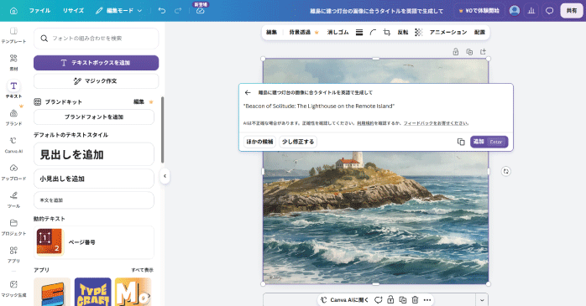Click the cloud save status icon
The height and width of the screenshot is (306, 586).
[201, 11]
